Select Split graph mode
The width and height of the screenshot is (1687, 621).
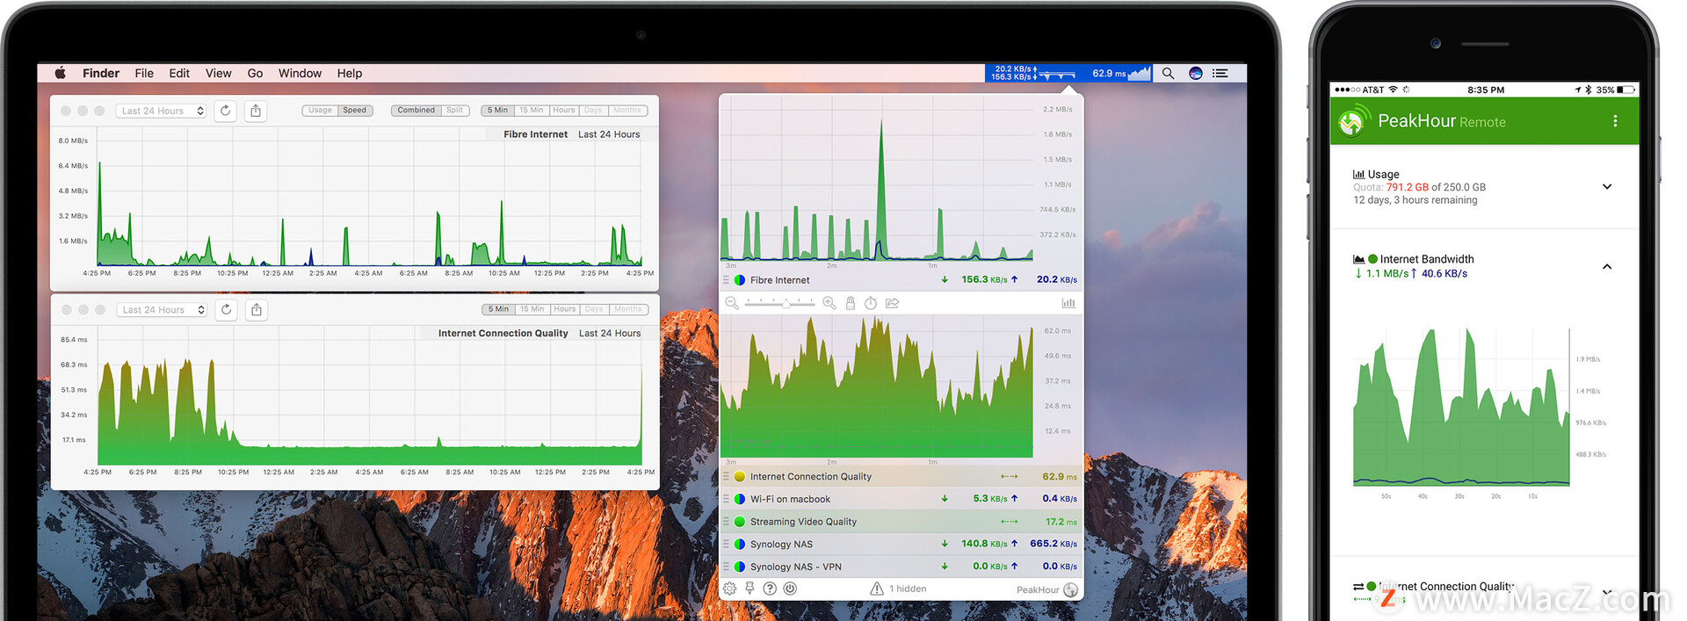tap(454, 111)
